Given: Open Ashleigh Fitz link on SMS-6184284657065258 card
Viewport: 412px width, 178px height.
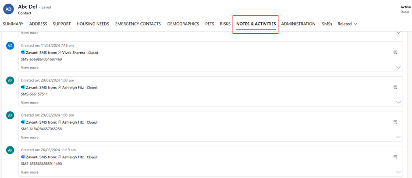Looking at the screenshot, I should (x=73, y=122).
